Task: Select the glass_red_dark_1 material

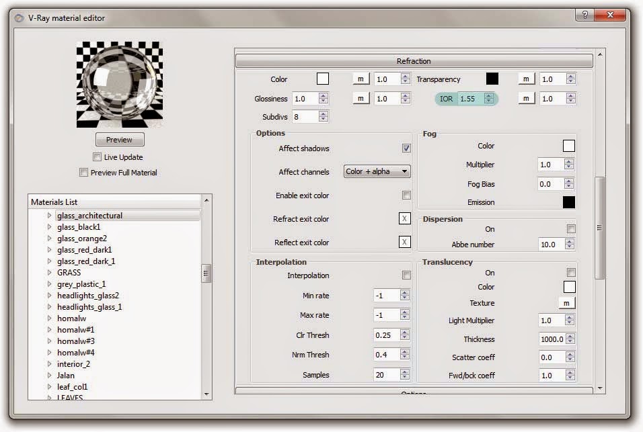Action: (86, 261)
